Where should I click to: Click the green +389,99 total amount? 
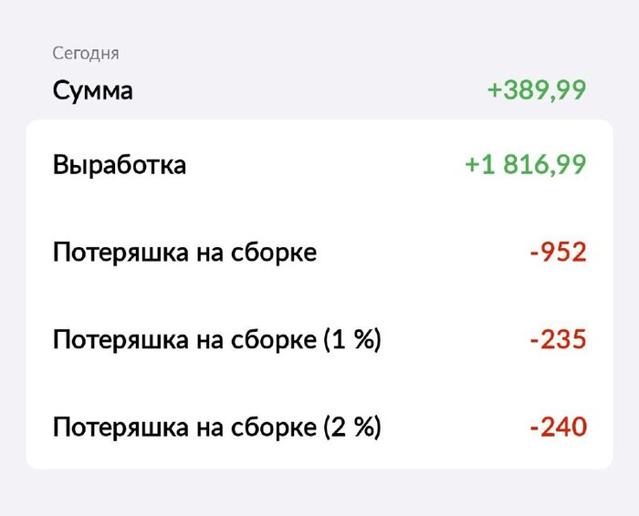[x=536, y=91]
